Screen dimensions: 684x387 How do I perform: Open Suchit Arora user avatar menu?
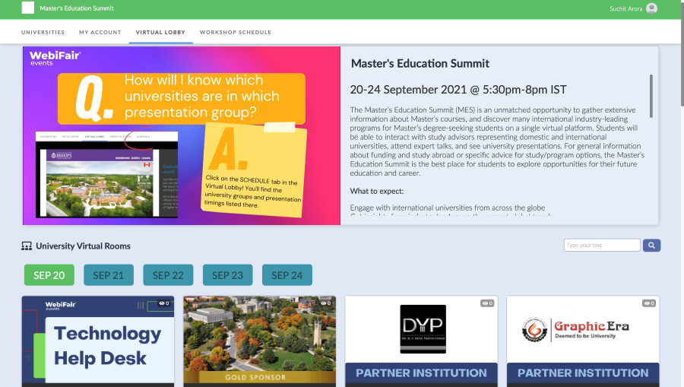pos(651,8)
